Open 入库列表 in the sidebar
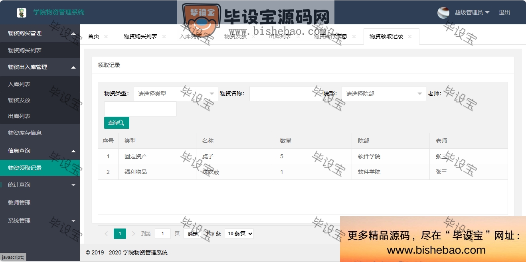 (40, 84)
